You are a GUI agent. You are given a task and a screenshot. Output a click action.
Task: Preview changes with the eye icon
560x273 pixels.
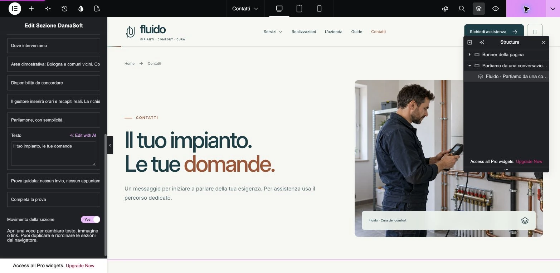(x=496, y=9)
